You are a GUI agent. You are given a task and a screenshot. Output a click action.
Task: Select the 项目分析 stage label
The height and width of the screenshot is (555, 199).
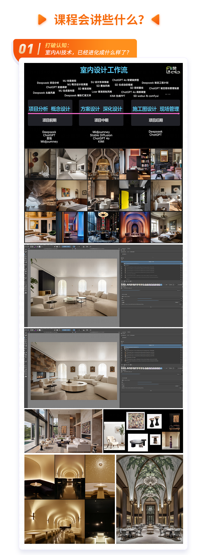38,109
